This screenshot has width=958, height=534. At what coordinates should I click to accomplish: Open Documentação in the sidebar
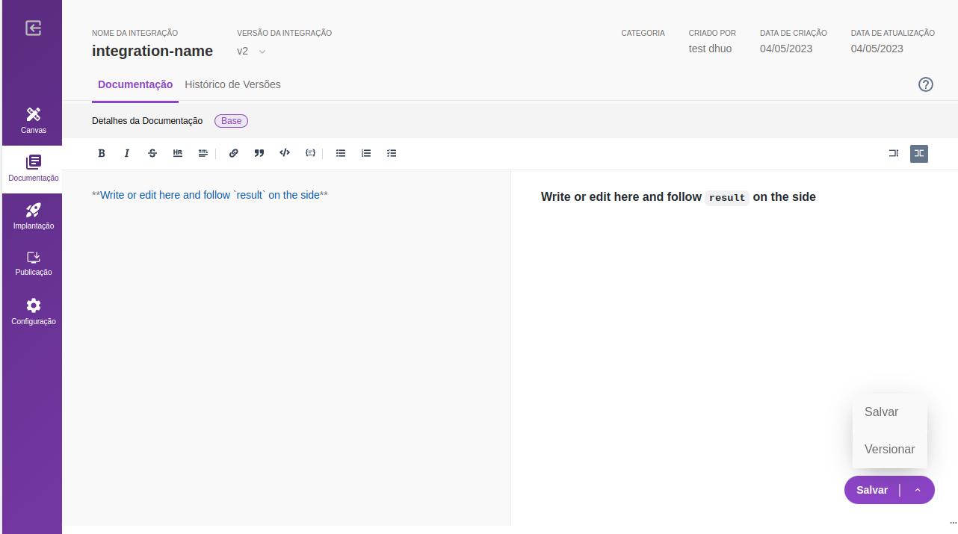[x=33, y=169]
